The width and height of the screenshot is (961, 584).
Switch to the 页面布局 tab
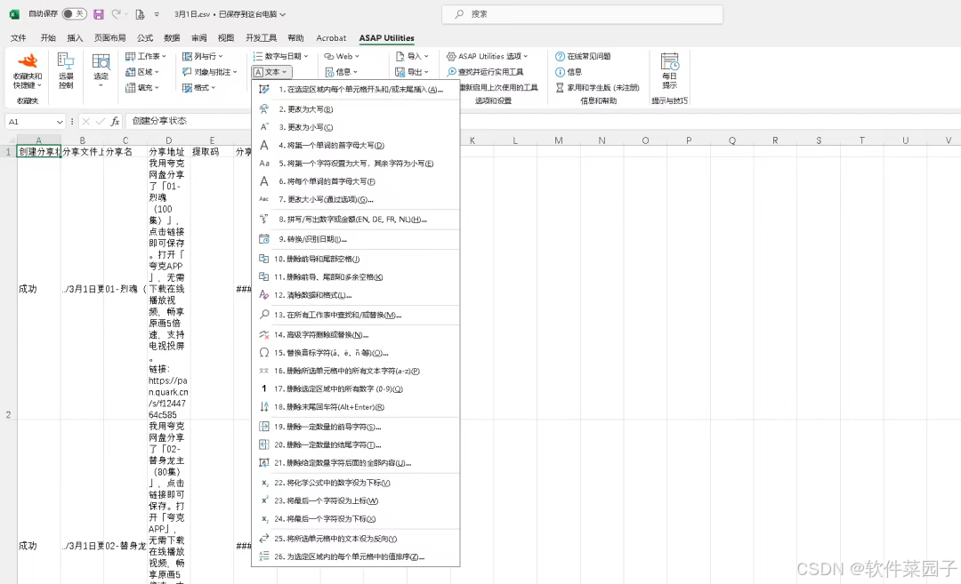(109, 38)
